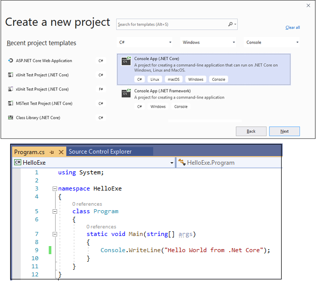
Task: Click the Console App (.NET Framework) template icon
Action: point(126,93)
